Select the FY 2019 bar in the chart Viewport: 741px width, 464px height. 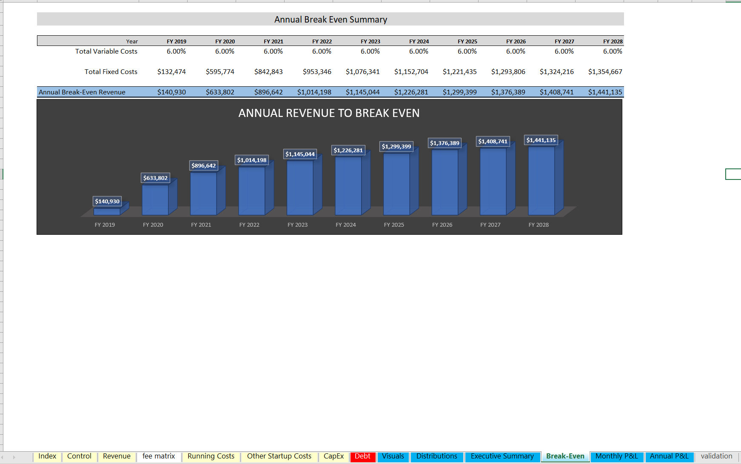(x=108, y=210)
